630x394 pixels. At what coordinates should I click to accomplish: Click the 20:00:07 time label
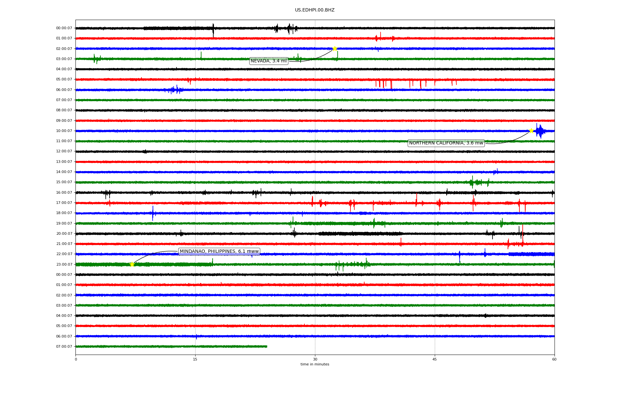(64, 234)
